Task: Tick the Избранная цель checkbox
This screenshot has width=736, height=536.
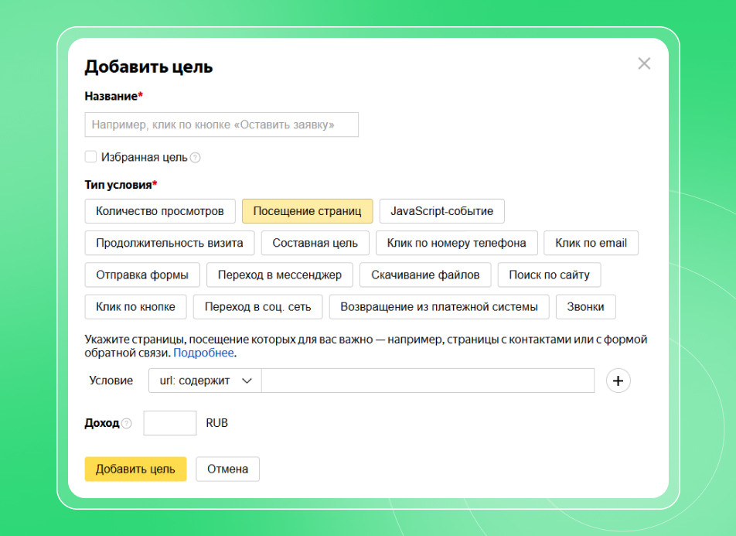Action: pos(90,157)
